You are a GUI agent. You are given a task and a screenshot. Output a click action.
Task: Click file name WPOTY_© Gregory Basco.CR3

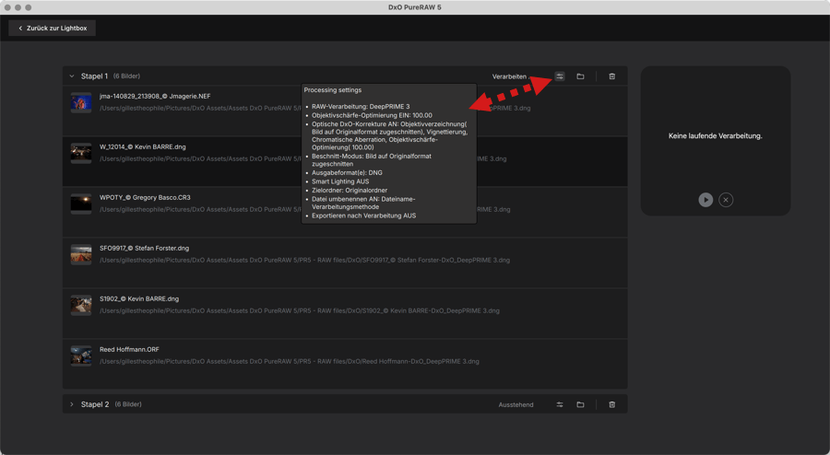145,198
